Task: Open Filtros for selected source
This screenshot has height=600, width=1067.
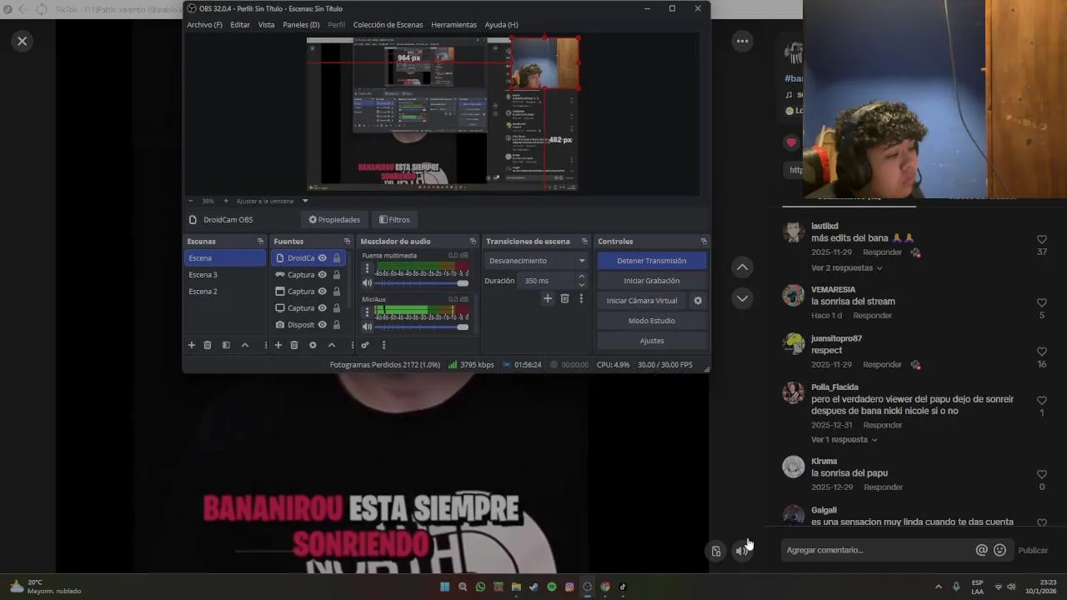Action: coord(394,220)
